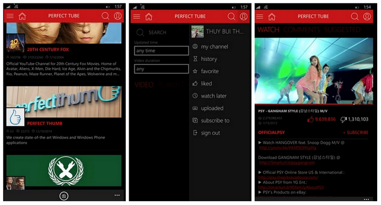Expand 'any' video duration dropdown

point(161,69)
